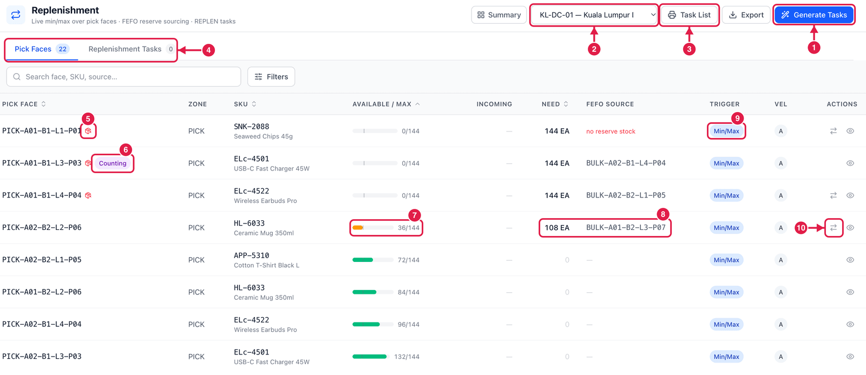This screenshot has width=866, height=375.
Task: Click the APP-5310 SKU cell
Action: point(266,260)
